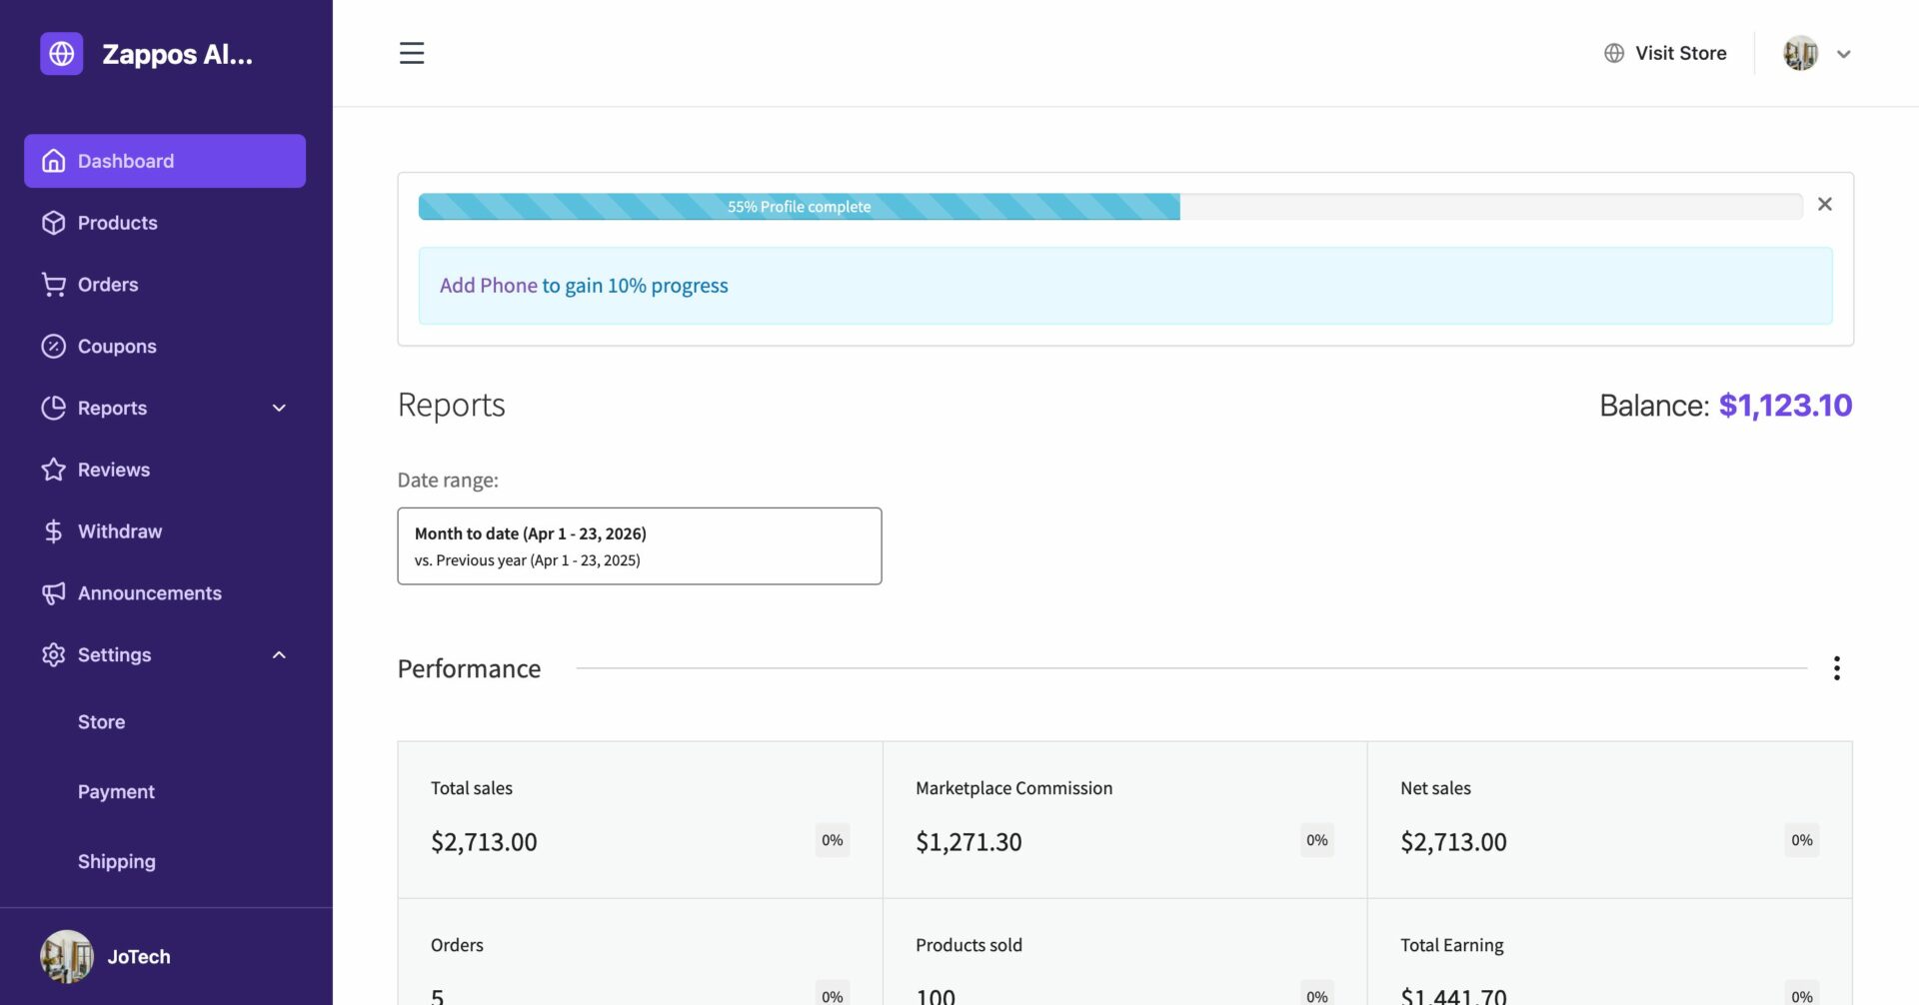
Task: Open Settings via the gear icon
Action: [x=54, y=654]
